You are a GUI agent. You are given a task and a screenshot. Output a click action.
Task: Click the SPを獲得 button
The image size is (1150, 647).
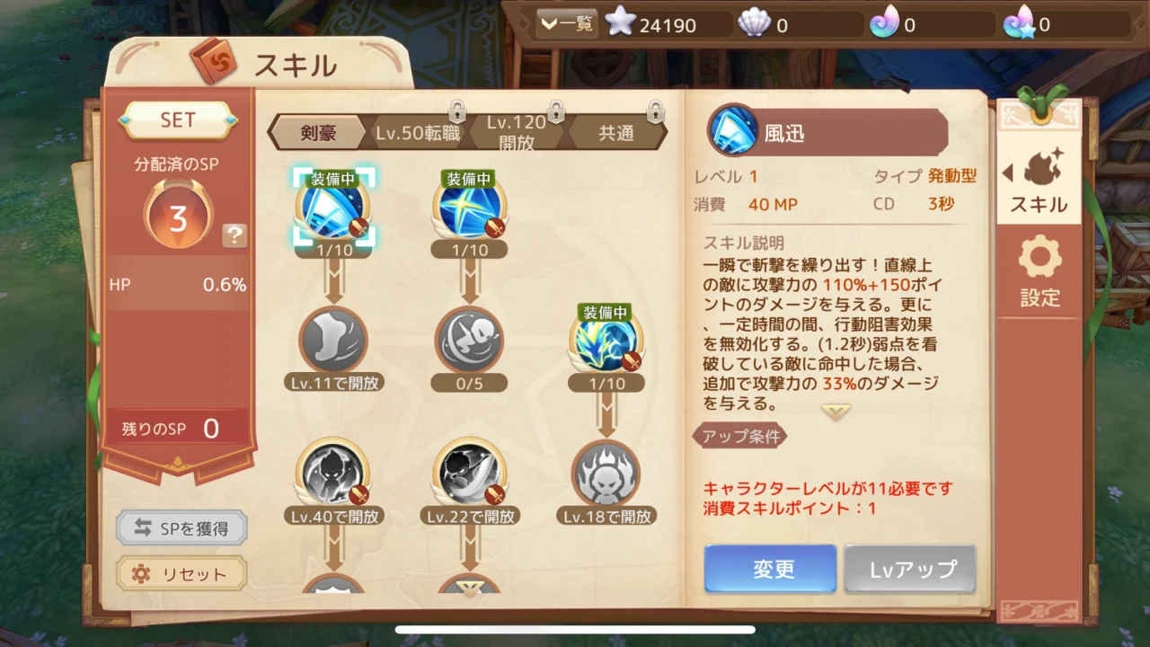[x=181, y=528]
